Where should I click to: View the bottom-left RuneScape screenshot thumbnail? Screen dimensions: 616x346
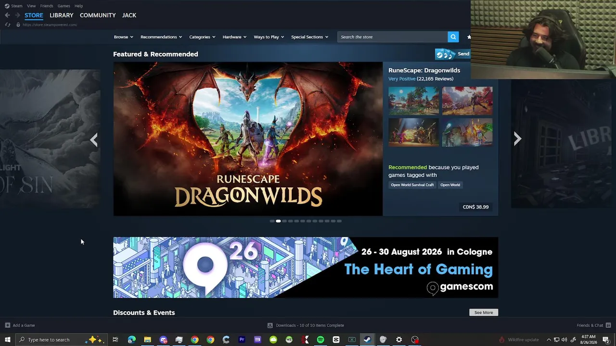[x=414, y=133]
